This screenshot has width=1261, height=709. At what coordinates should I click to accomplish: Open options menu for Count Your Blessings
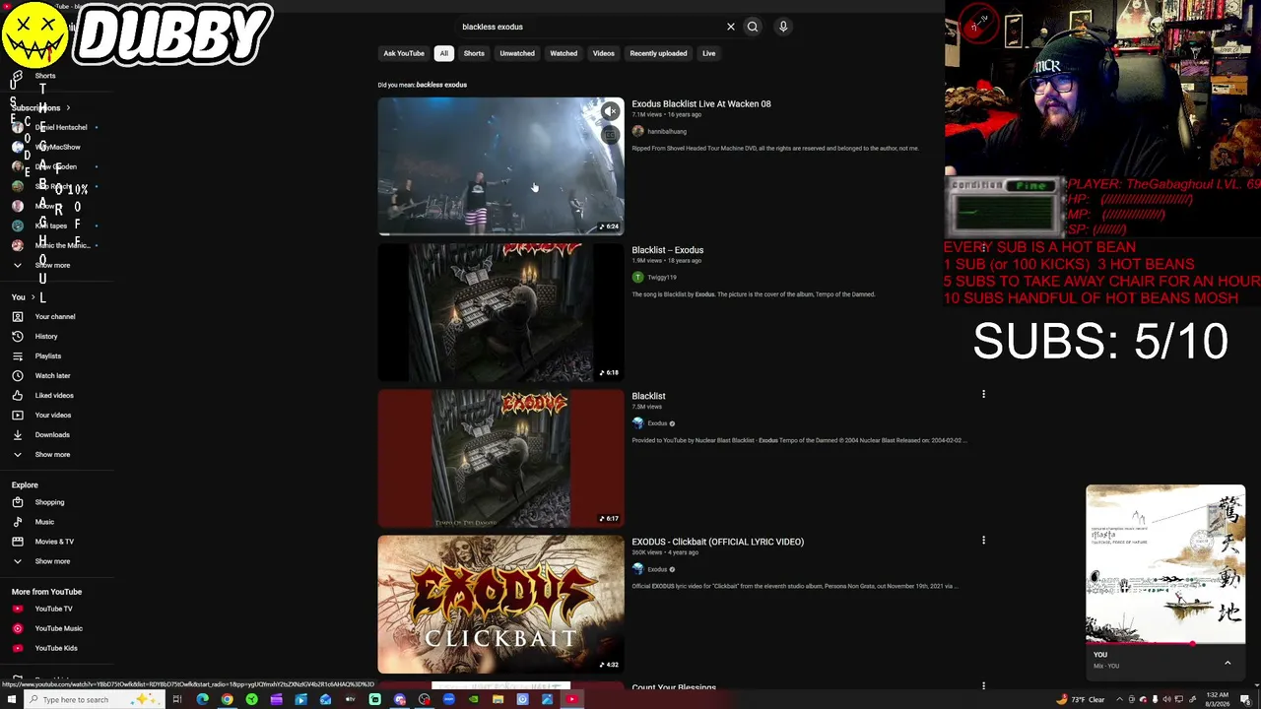983,686
